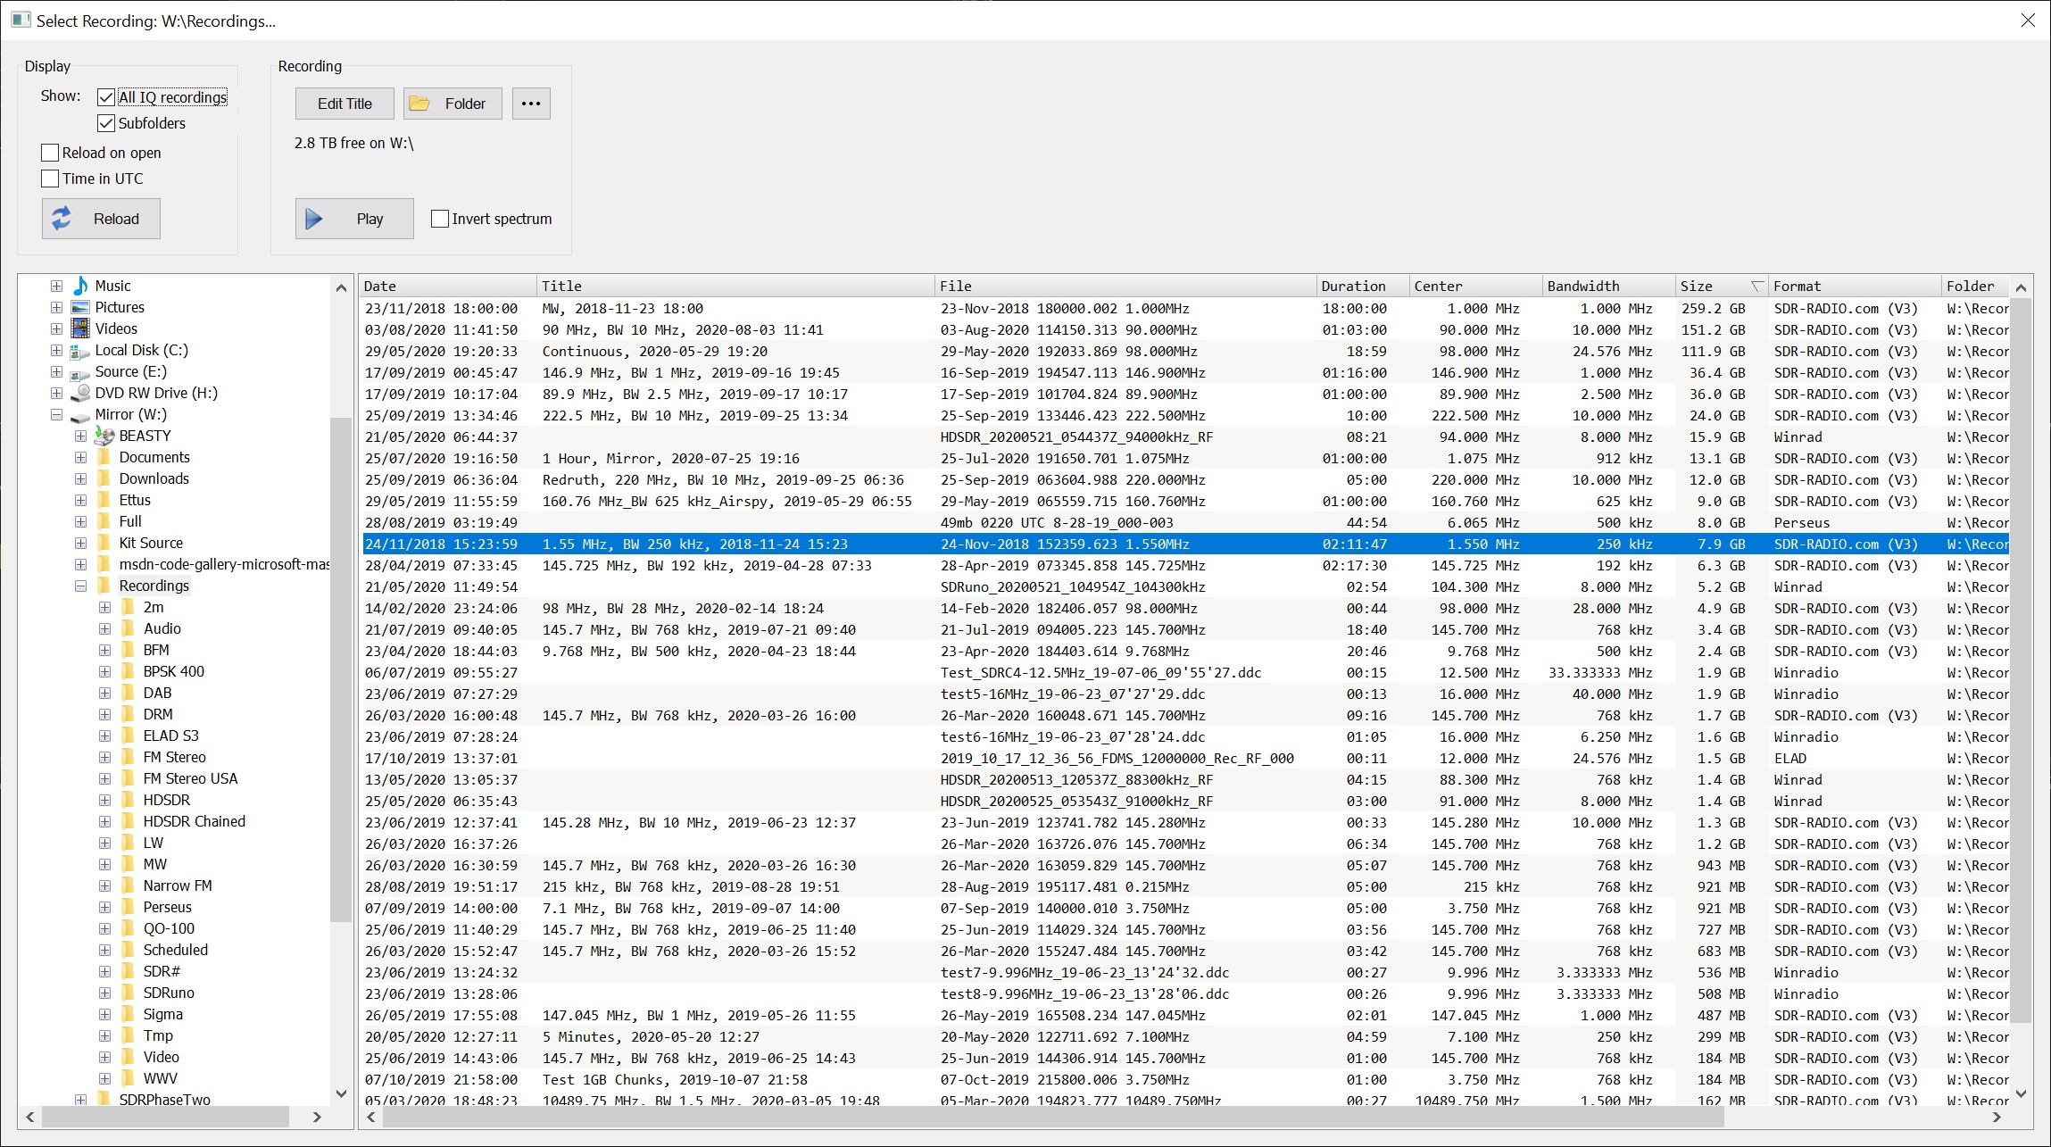The width and height of the screenshot is (2051, 1147).
Task: Expand the HDSDR Chained folder node
Action: point(104,821)
